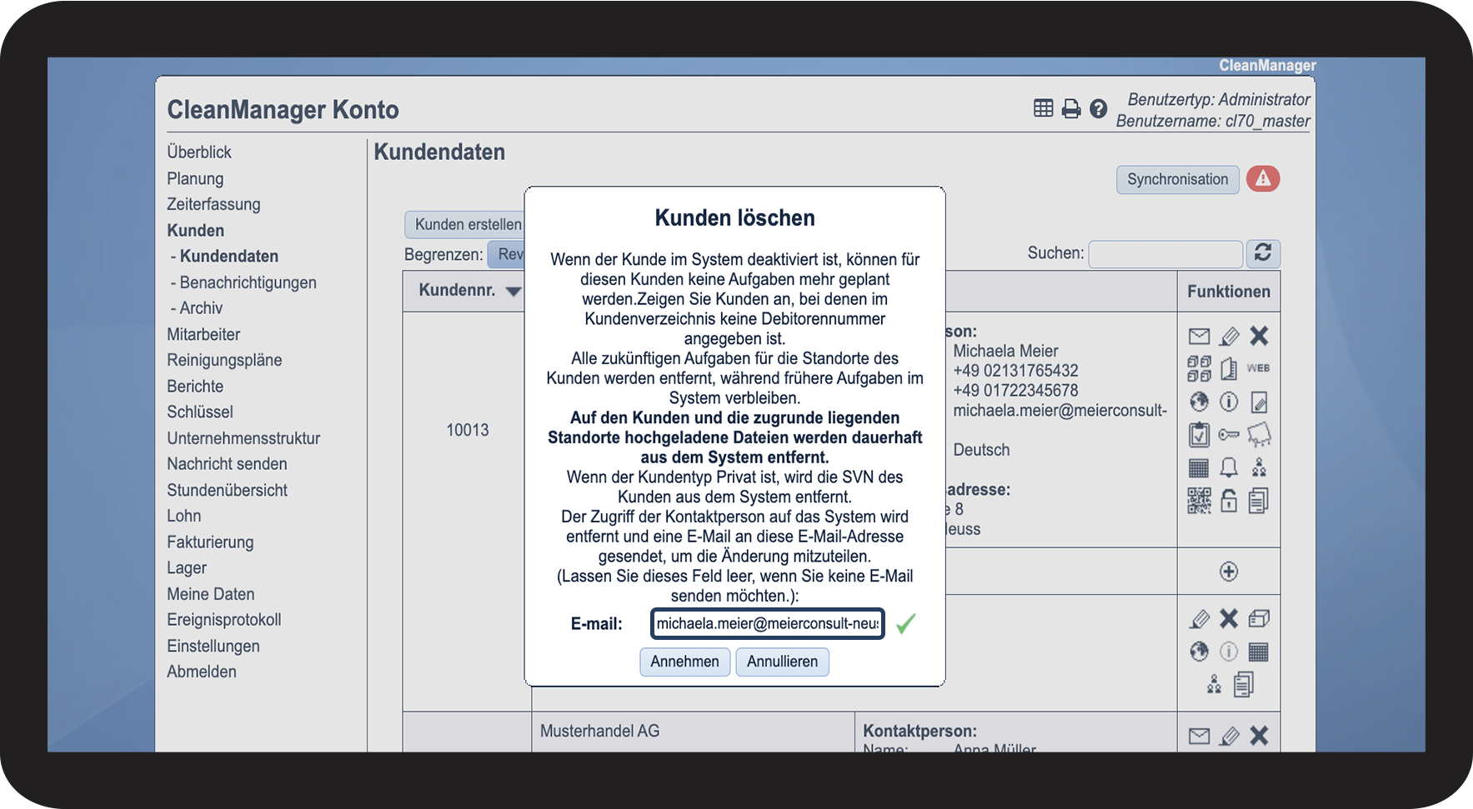The image size is (1473, 809).
Task: Click the X delete icon in the Musterhandel AG row
Action: 1259,736
